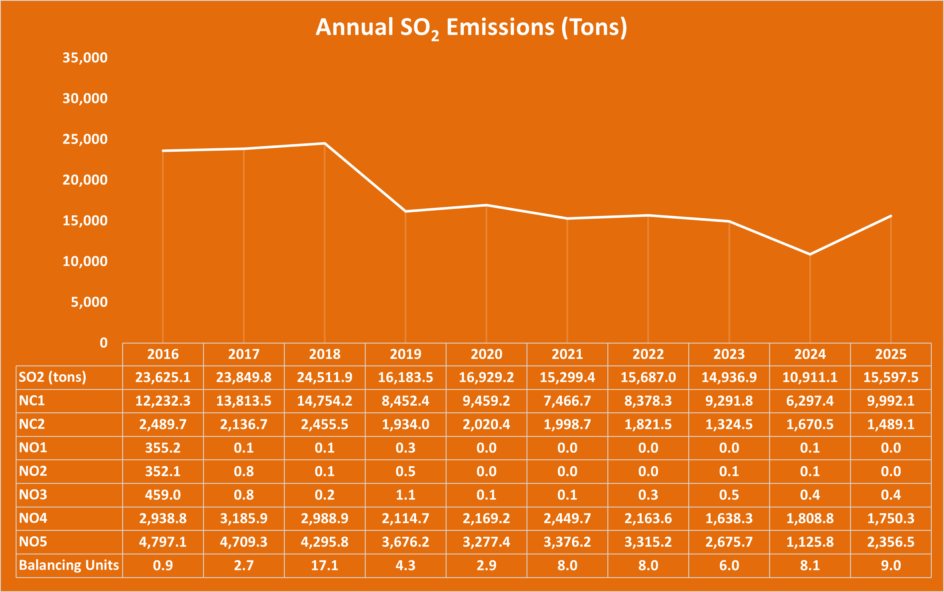Click the 9,992.1 NC1 value for 2025
Image resolution: width=944 pixels, height=592 pixels.
pyautogui.click(x=891, y=401)
